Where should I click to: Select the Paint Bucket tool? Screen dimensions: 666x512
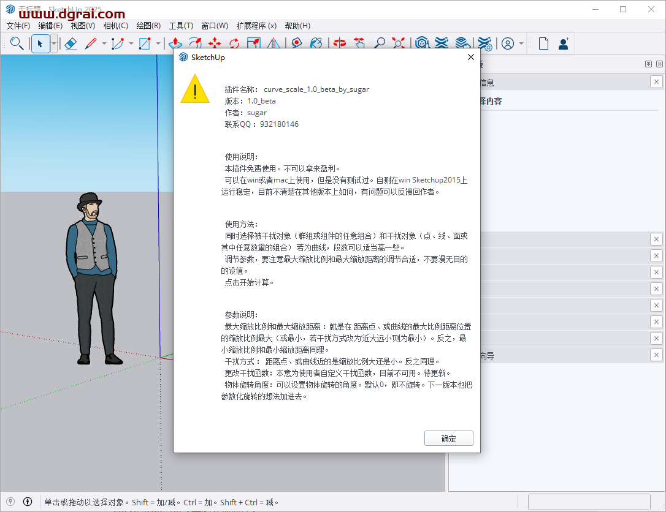(x=316, y=43)
